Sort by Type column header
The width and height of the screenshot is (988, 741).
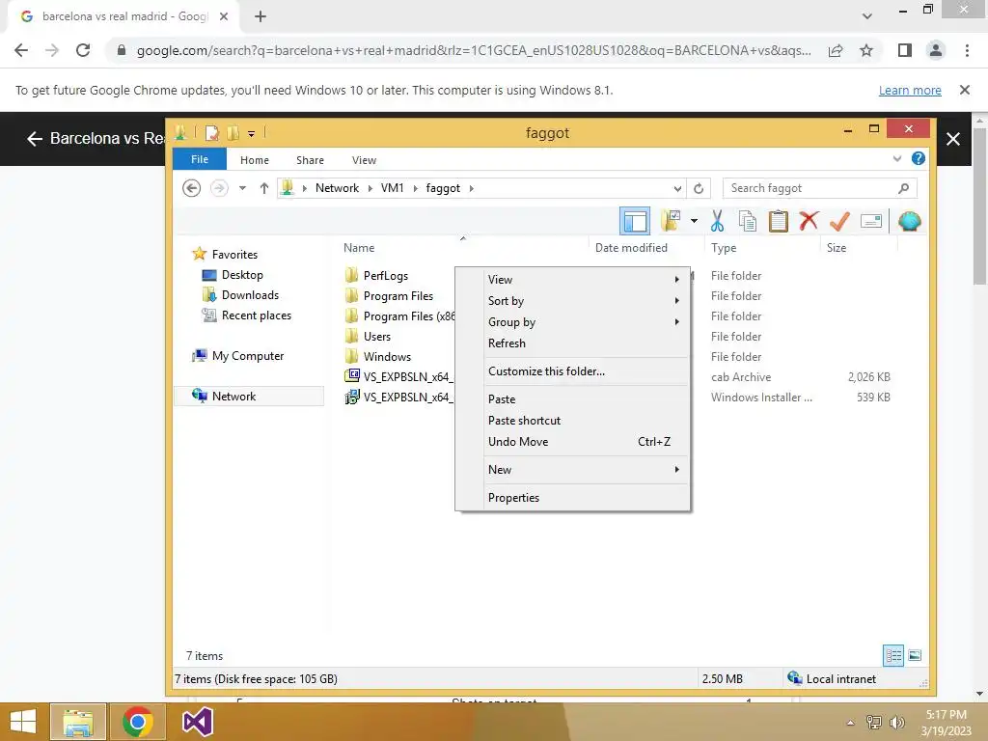(724, 248)
